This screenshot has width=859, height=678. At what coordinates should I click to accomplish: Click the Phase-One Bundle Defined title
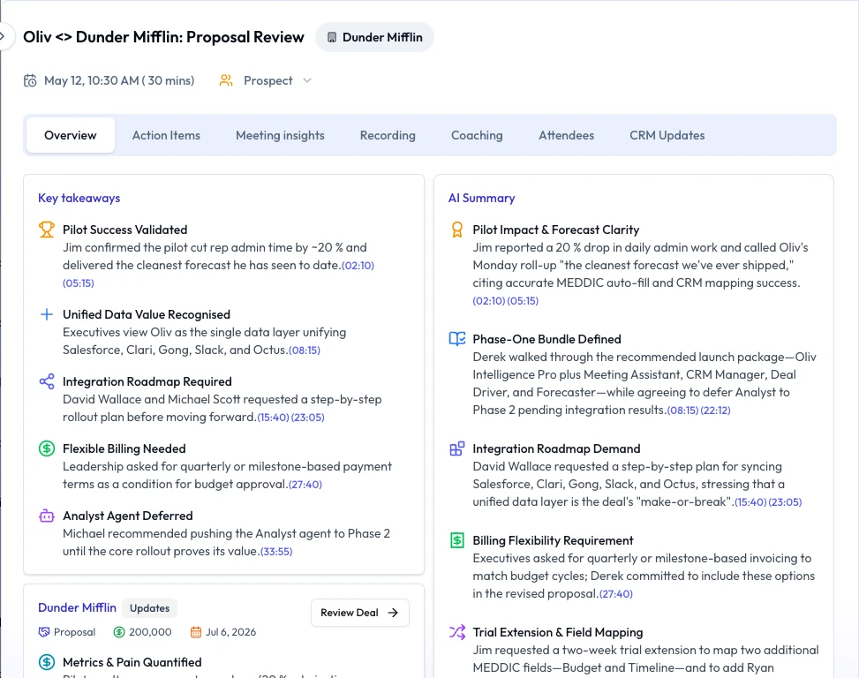pyautogui.click(x=546, y=340)
